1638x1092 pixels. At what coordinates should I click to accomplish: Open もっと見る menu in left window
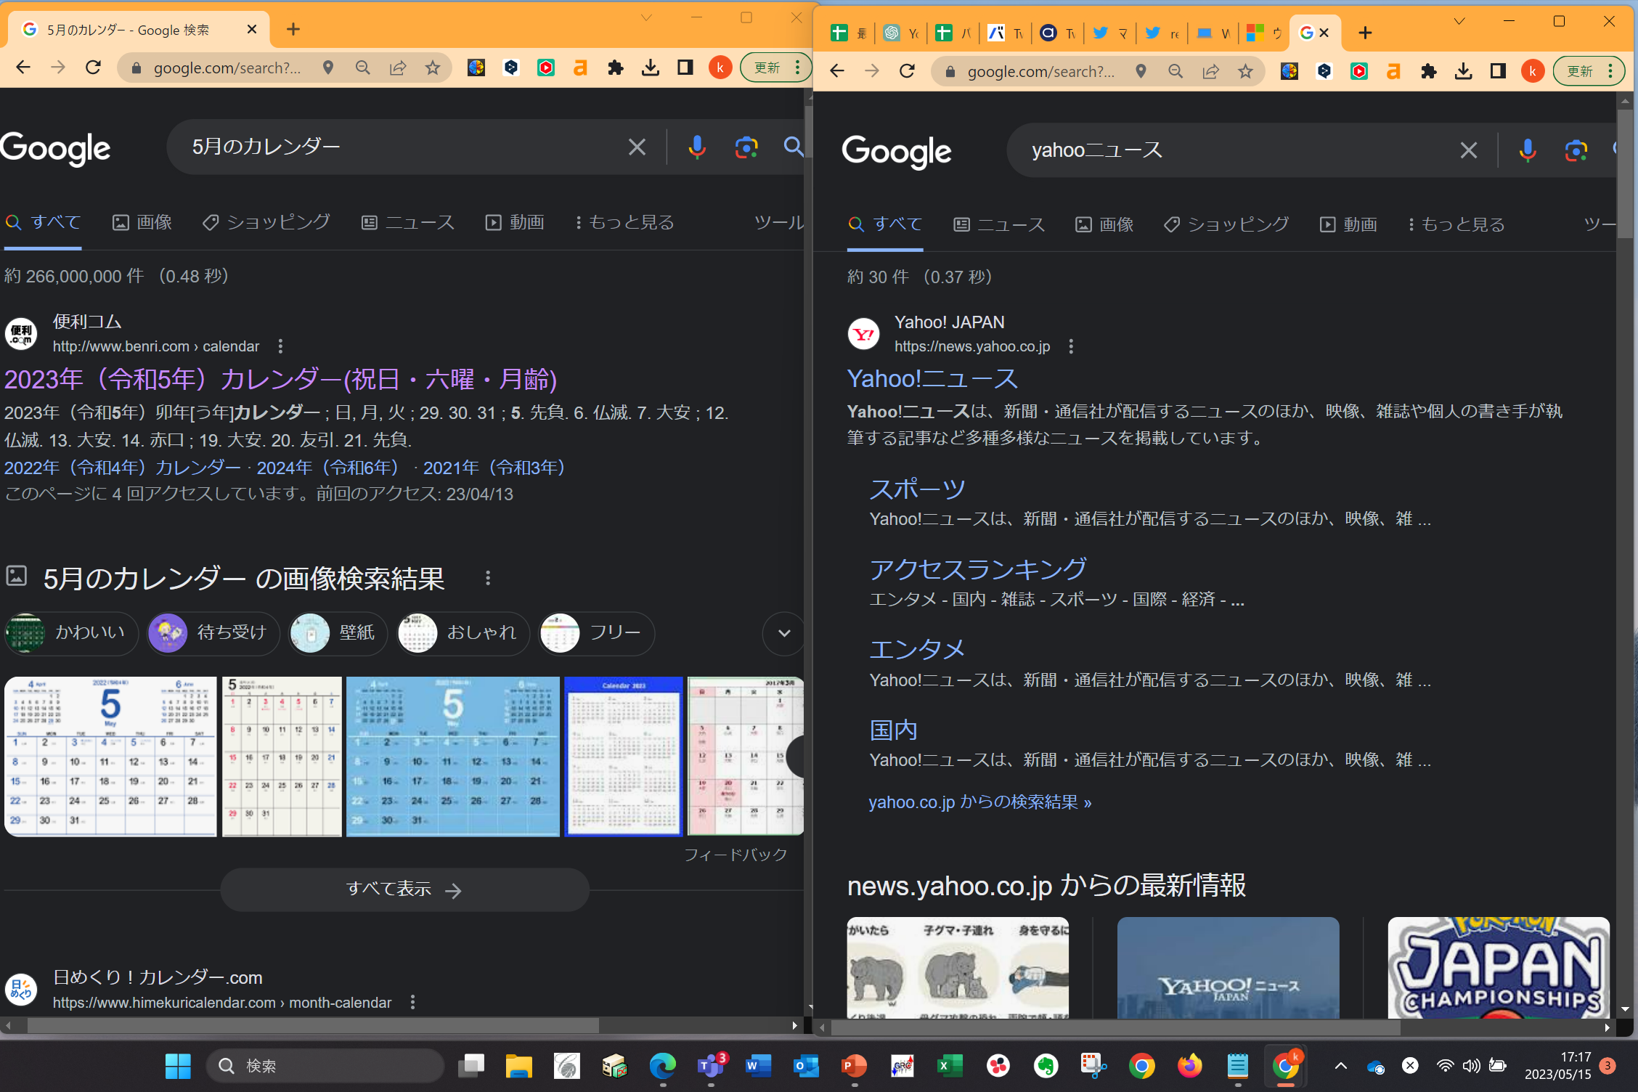[624, 222]
